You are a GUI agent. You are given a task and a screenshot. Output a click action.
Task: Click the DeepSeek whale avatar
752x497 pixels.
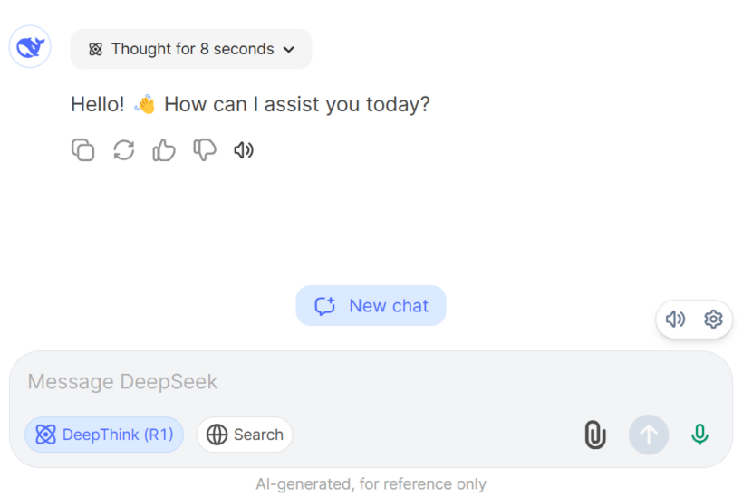pyautogui.click(x=30, y=47)
